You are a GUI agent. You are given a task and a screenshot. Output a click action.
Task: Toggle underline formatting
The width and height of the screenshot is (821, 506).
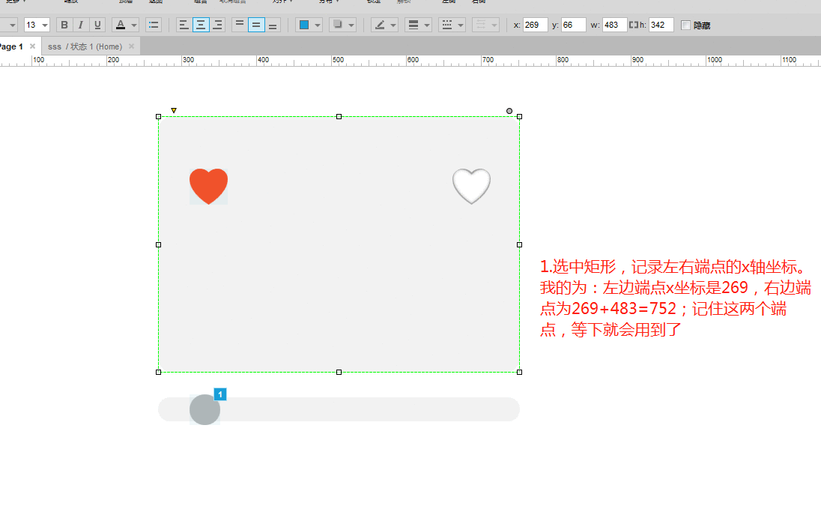pos(97,25)
